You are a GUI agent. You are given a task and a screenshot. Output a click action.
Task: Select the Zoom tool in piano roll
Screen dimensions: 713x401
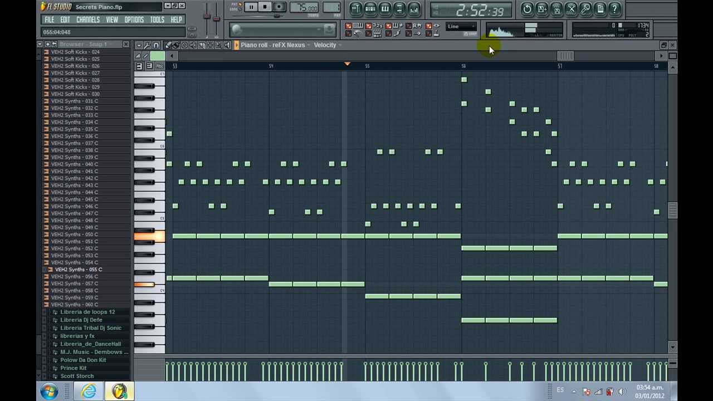click(218, 45)
